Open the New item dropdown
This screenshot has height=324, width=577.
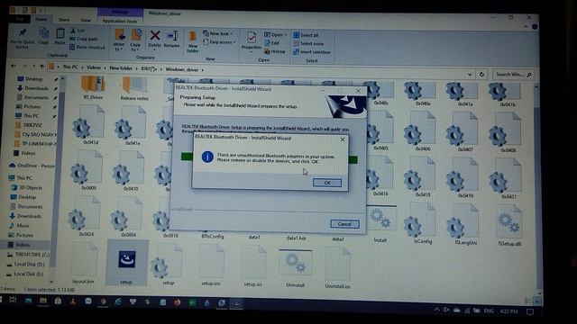pos(217,33)
